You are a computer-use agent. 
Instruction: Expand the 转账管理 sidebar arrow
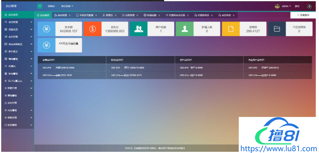point(31,118)
